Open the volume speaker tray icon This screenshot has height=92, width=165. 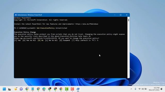[143, 89]
